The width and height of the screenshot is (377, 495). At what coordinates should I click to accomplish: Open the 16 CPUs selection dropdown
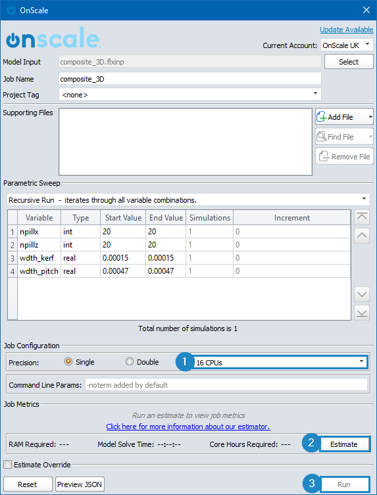279,363
